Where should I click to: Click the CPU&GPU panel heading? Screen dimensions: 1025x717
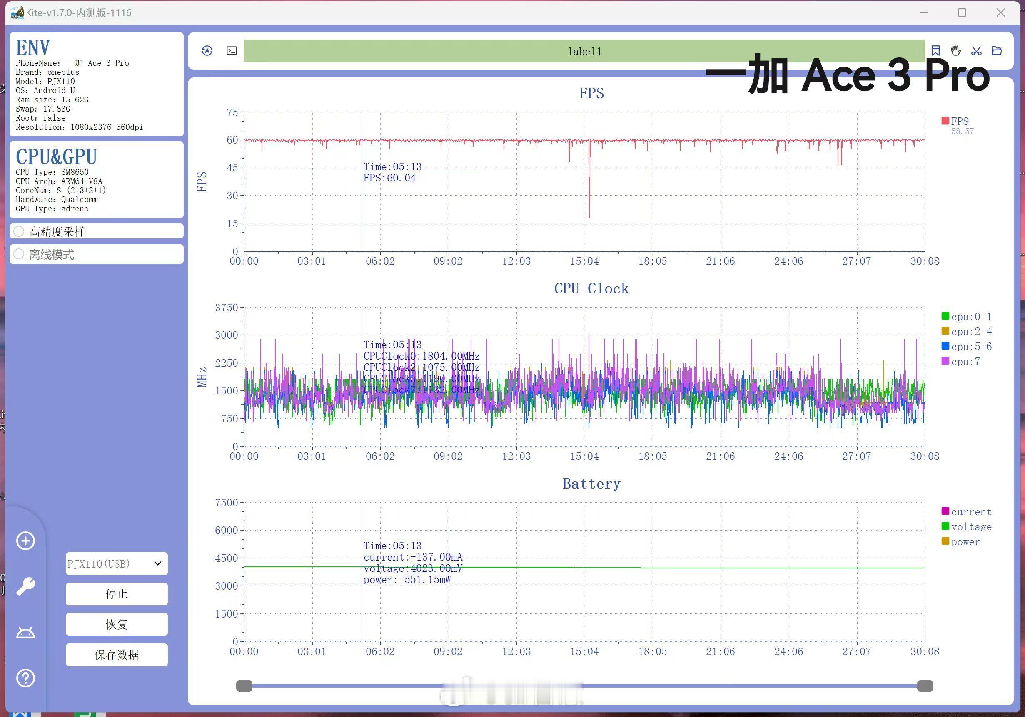[x=56, y=156]
